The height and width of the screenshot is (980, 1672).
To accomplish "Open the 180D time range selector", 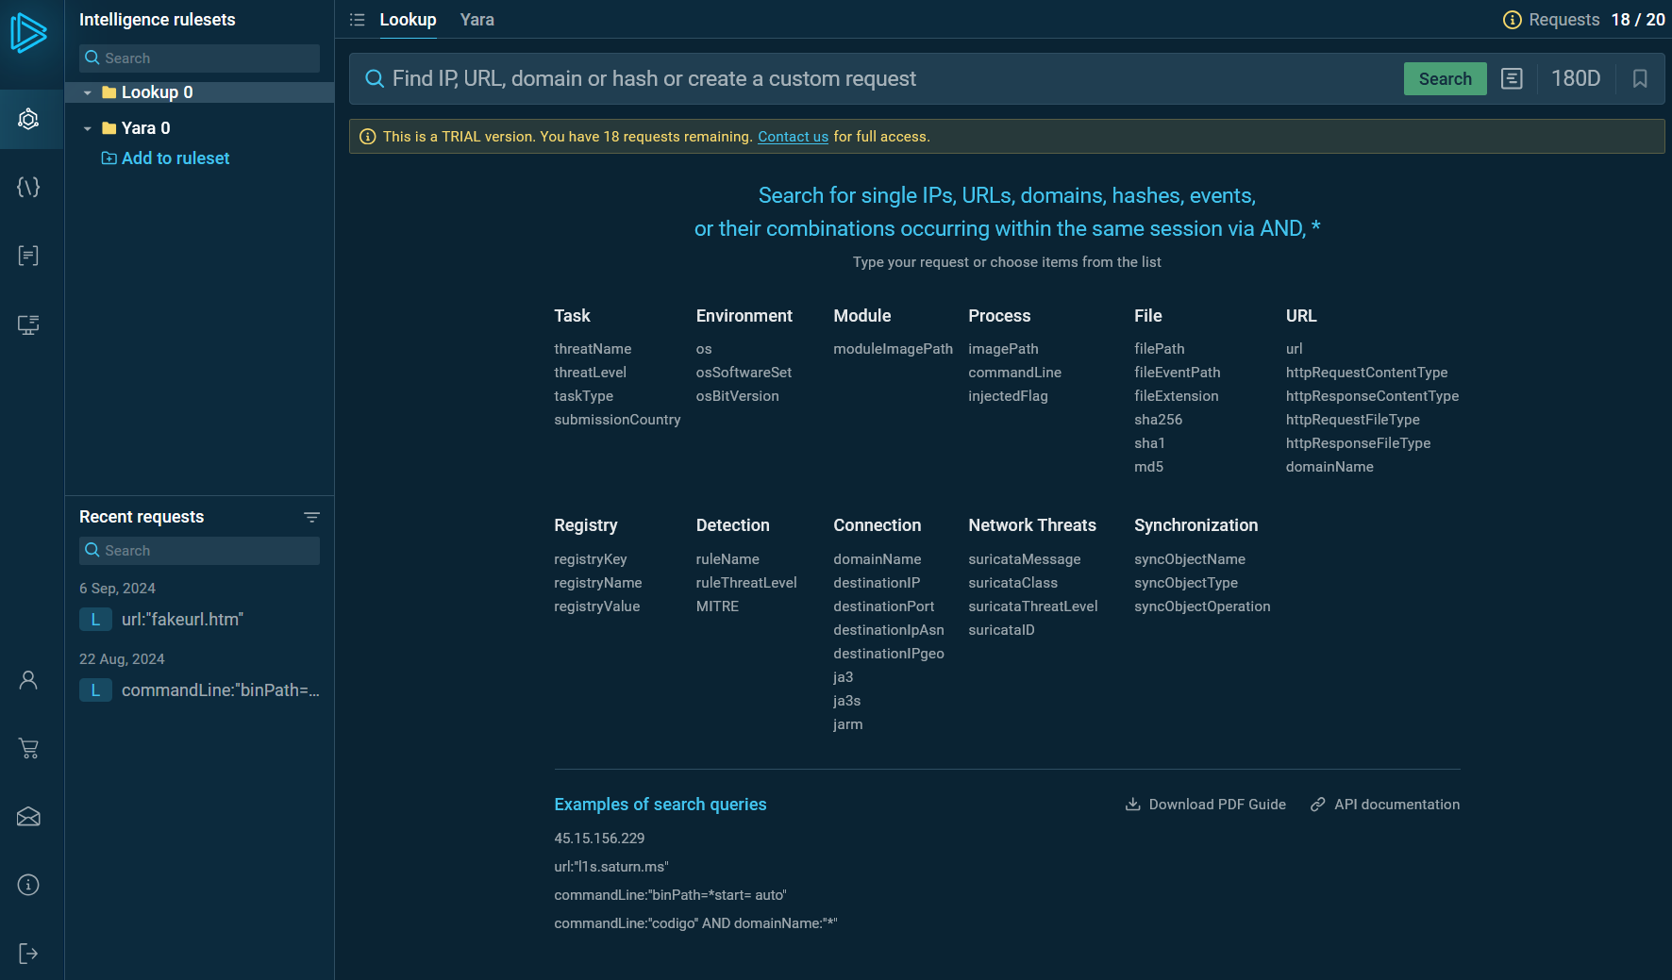I will click(x=1576, y=78).
